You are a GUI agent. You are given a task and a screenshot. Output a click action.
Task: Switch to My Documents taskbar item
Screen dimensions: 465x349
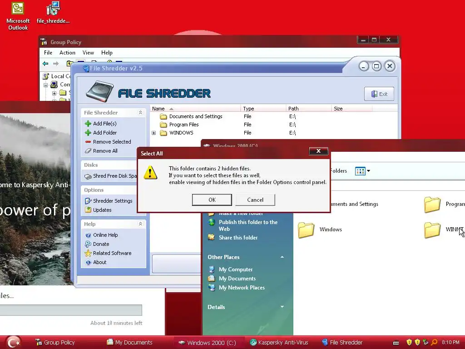(129, 343)
